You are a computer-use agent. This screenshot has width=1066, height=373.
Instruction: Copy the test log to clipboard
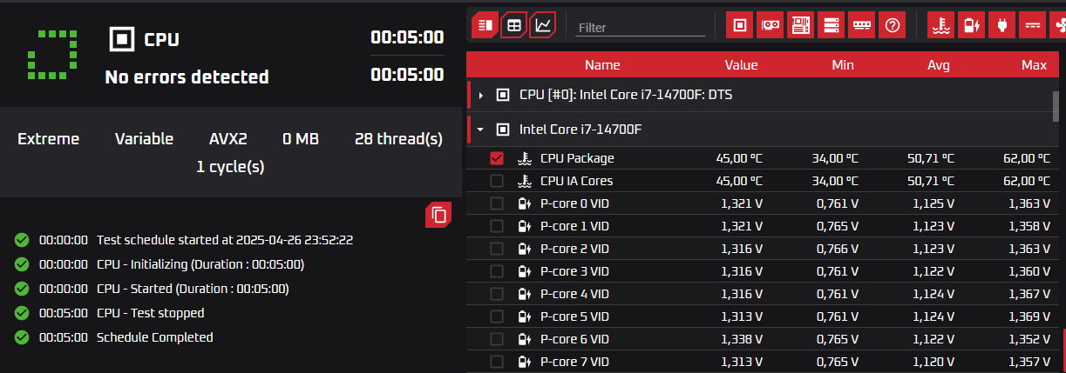pos(438,215)
